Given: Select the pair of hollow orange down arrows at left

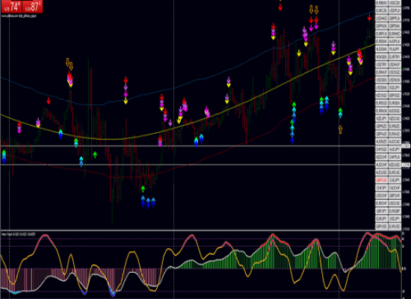Looking at the screenshot, I should [x=69, y=64].
